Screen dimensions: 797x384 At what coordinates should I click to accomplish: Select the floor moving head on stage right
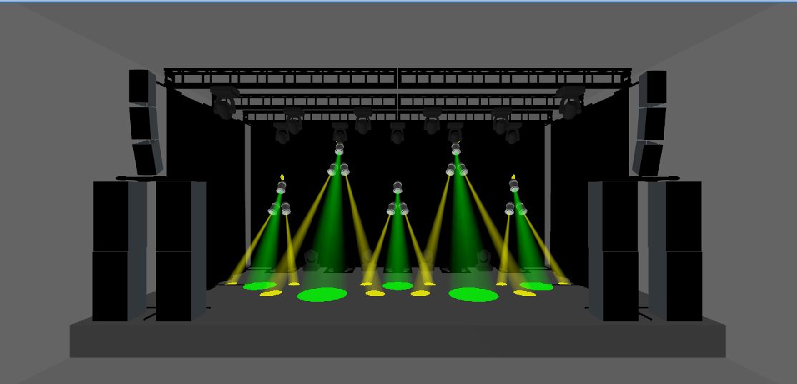coord(484,260)
